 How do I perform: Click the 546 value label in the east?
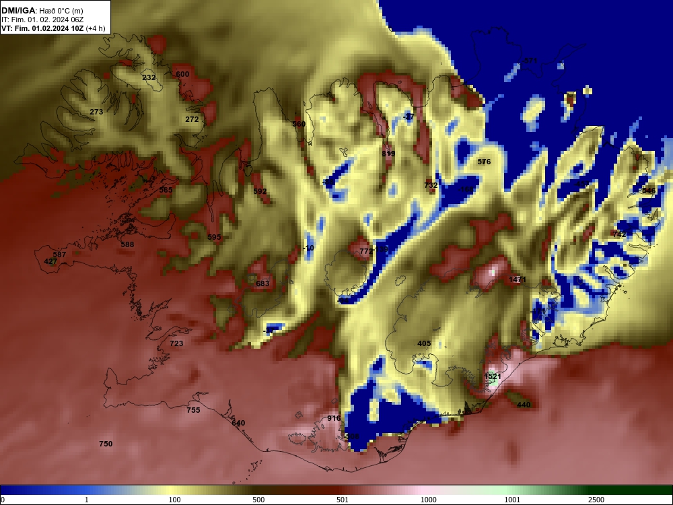point(649,191)
